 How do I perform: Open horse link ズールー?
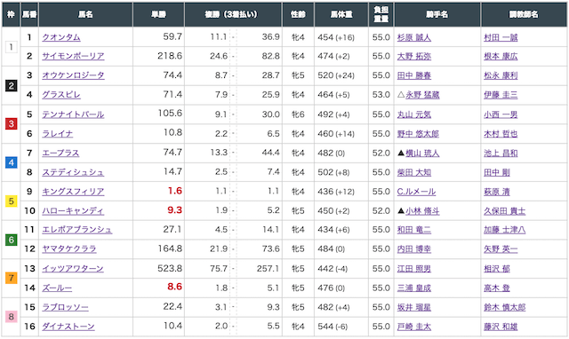tap(57, 288)
